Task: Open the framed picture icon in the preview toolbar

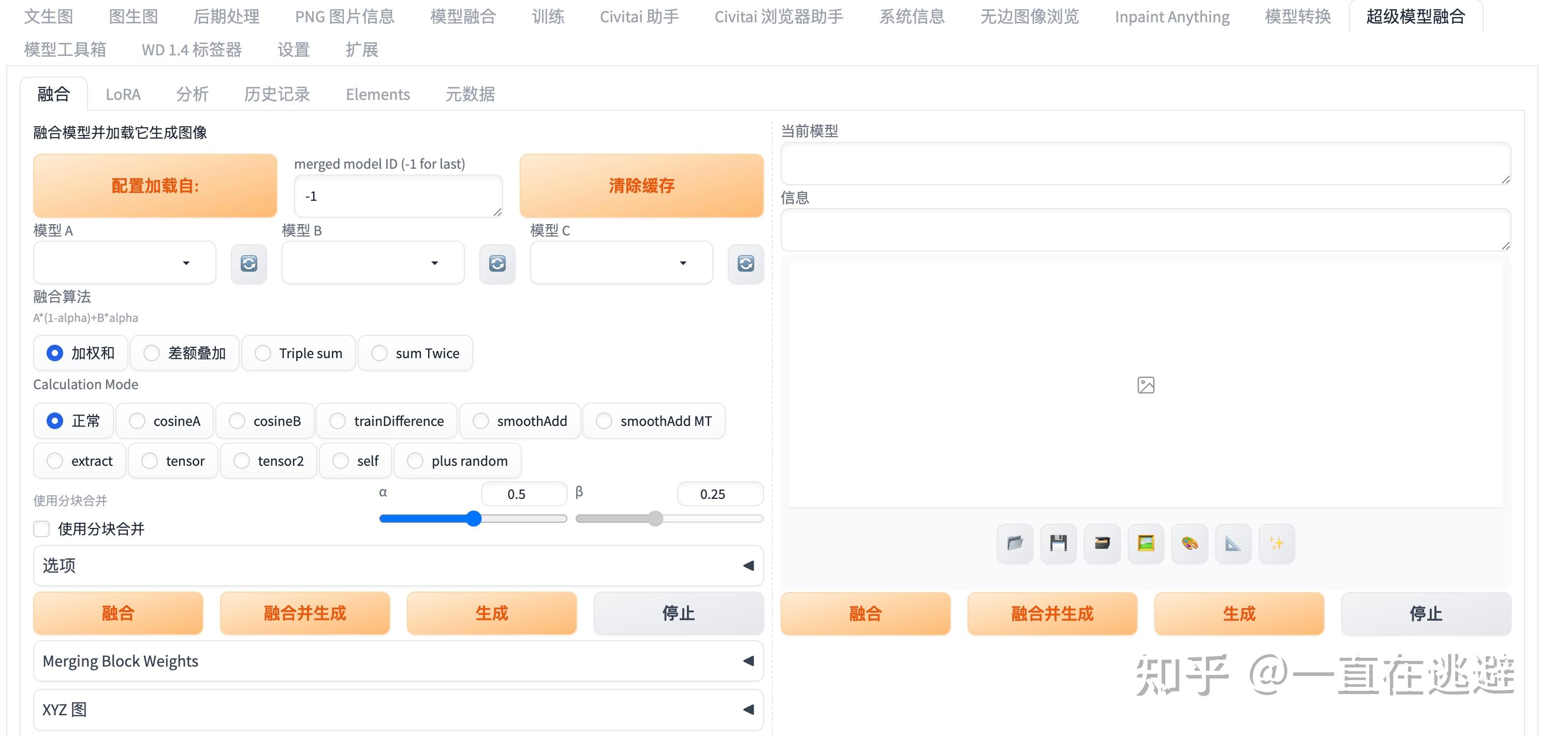Action: pos(1145,543)
